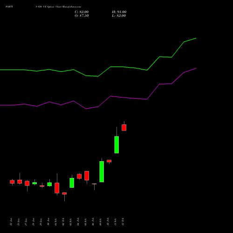233x233 pixels.
Task: Click the 12 Feb date label
Action: (123, 222)
